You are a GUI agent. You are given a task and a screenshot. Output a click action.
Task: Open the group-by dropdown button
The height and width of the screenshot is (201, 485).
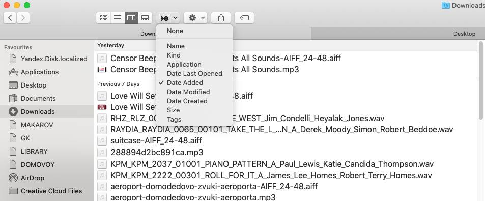pyautogui.click(x=168, y=18)
